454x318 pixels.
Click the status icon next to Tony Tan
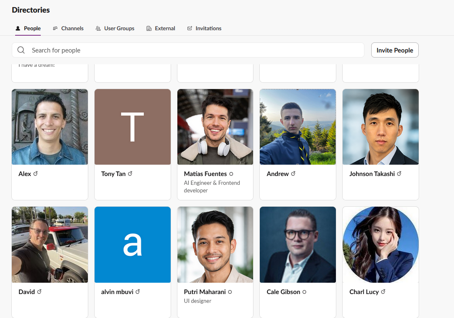130,173
